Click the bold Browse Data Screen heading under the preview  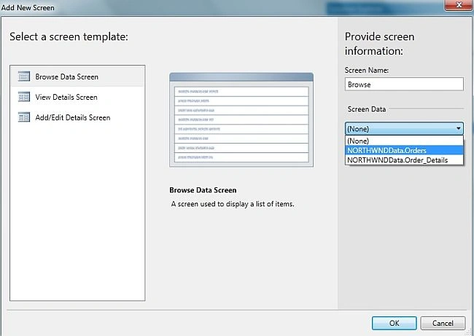point(203,190)
